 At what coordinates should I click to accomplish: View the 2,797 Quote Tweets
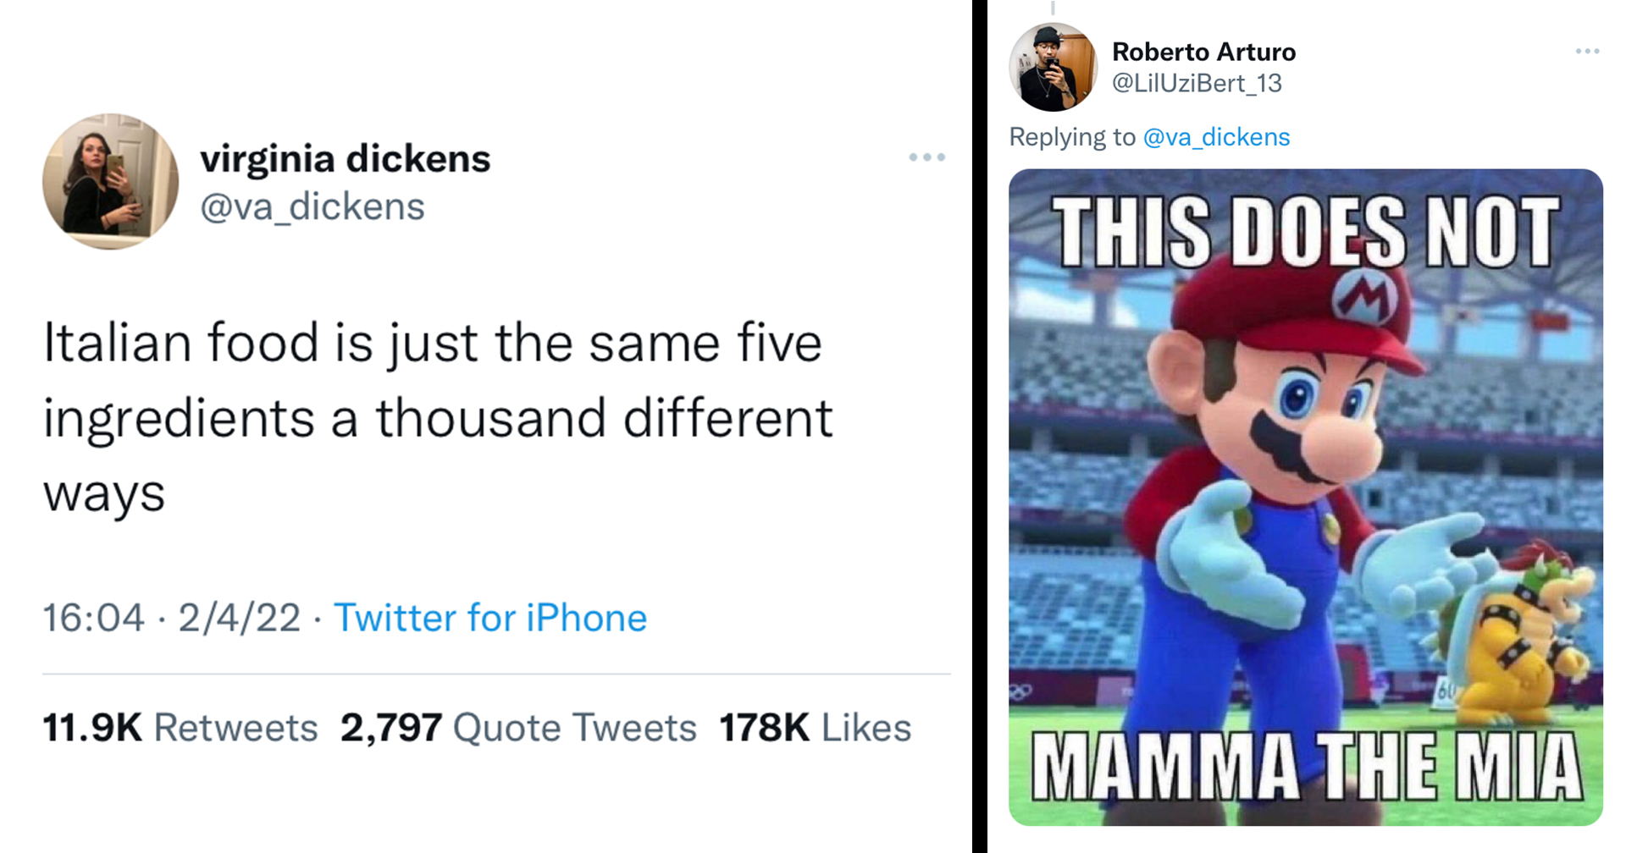click(x=518, y=728)
